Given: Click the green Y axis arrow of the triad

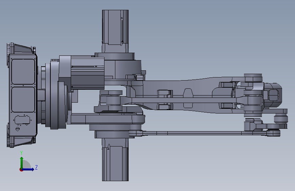Looking at the screenshot, I should pyautogui.click(x=22, y=162).
